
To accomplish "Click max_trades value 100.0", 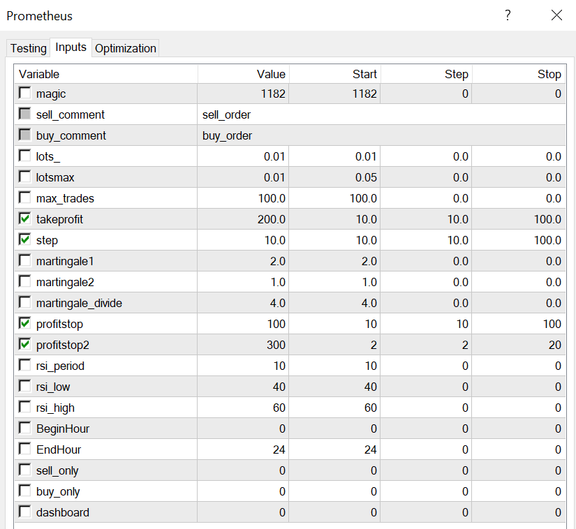I will coord(243,198).
